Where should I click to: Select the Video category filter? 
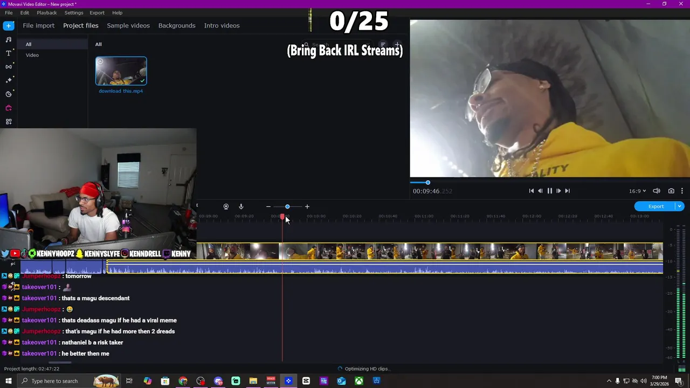32,55
